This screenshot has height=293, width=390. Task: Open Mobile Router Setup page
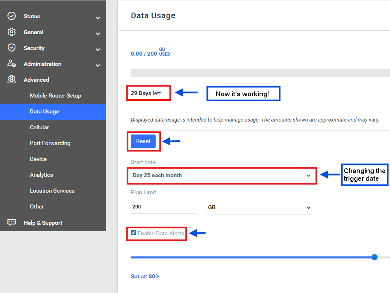coord(55,95)
